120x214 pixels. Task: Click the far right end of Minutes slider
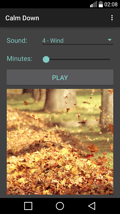point(110,59)
